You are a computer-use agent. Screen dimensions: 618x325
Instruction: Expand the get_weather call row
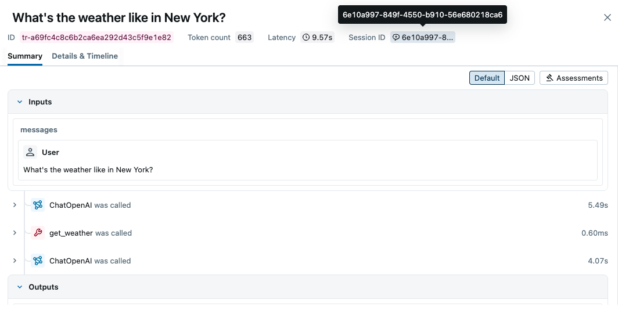15,233
